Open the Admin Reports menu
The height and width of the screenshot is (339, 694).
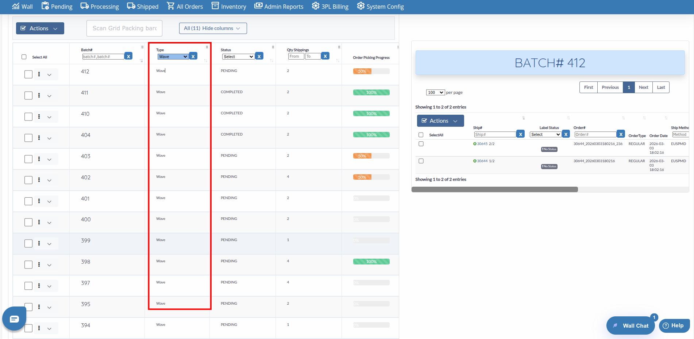point(279,7)
